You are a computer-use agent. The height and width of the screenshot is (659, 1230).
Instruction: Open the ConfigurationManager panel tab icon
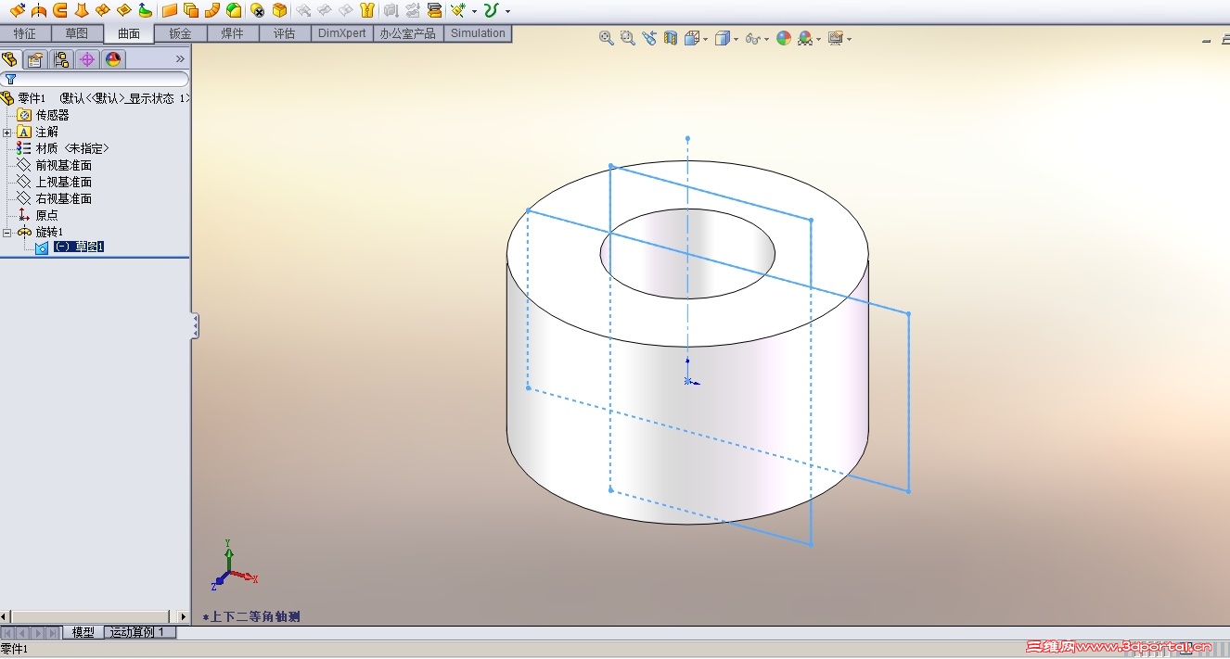pos(61,59)
